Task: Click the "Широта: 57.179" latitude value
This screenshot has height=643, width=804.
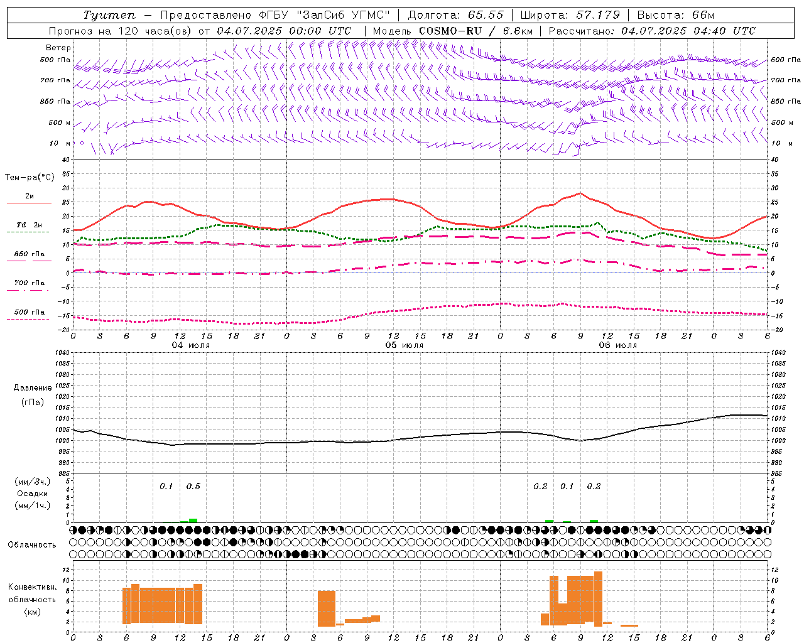Action: (570, 15)
